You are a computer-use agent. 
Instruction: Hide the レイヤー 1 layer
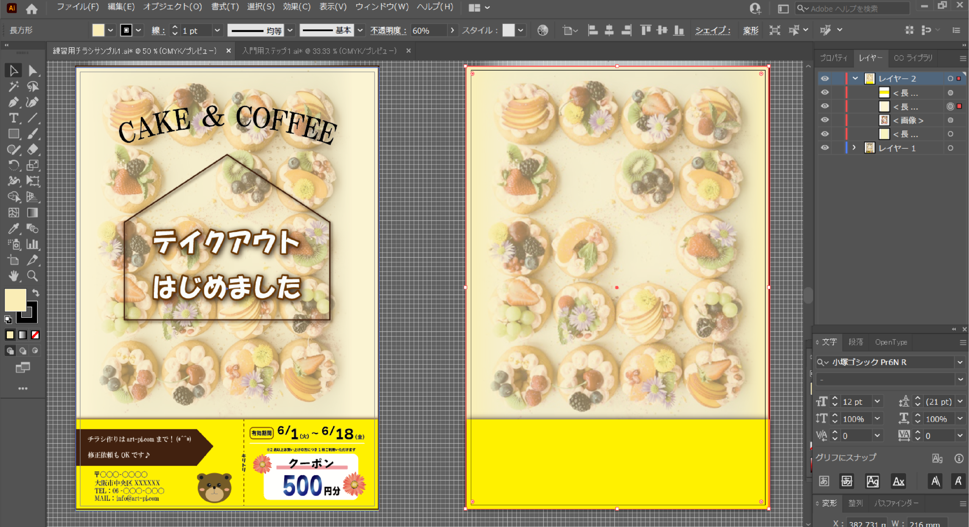click(x=825, y=148)
